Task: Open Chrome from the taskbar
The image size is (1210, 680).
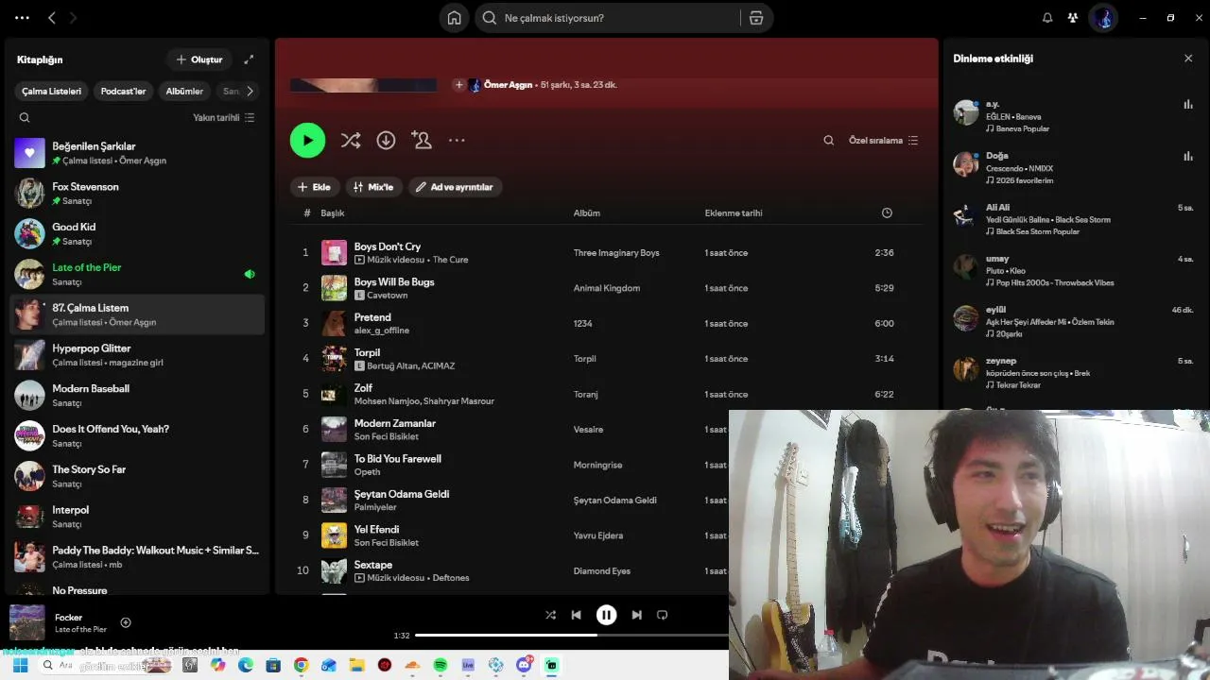Action: pos(301,665)
